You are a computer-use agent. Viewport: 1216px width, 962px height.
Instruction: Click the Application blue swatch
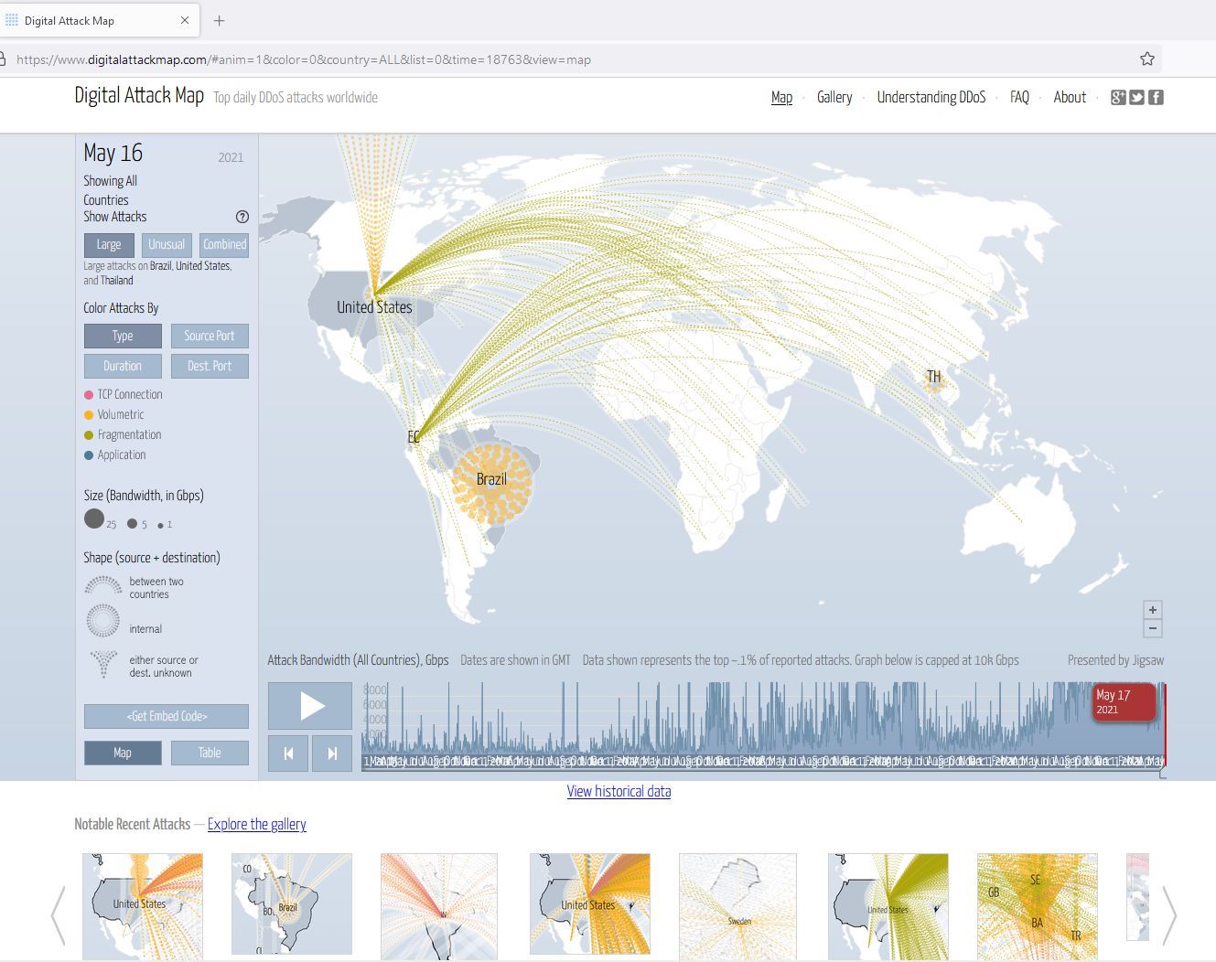pyautogui.click(x=89, y=455)
